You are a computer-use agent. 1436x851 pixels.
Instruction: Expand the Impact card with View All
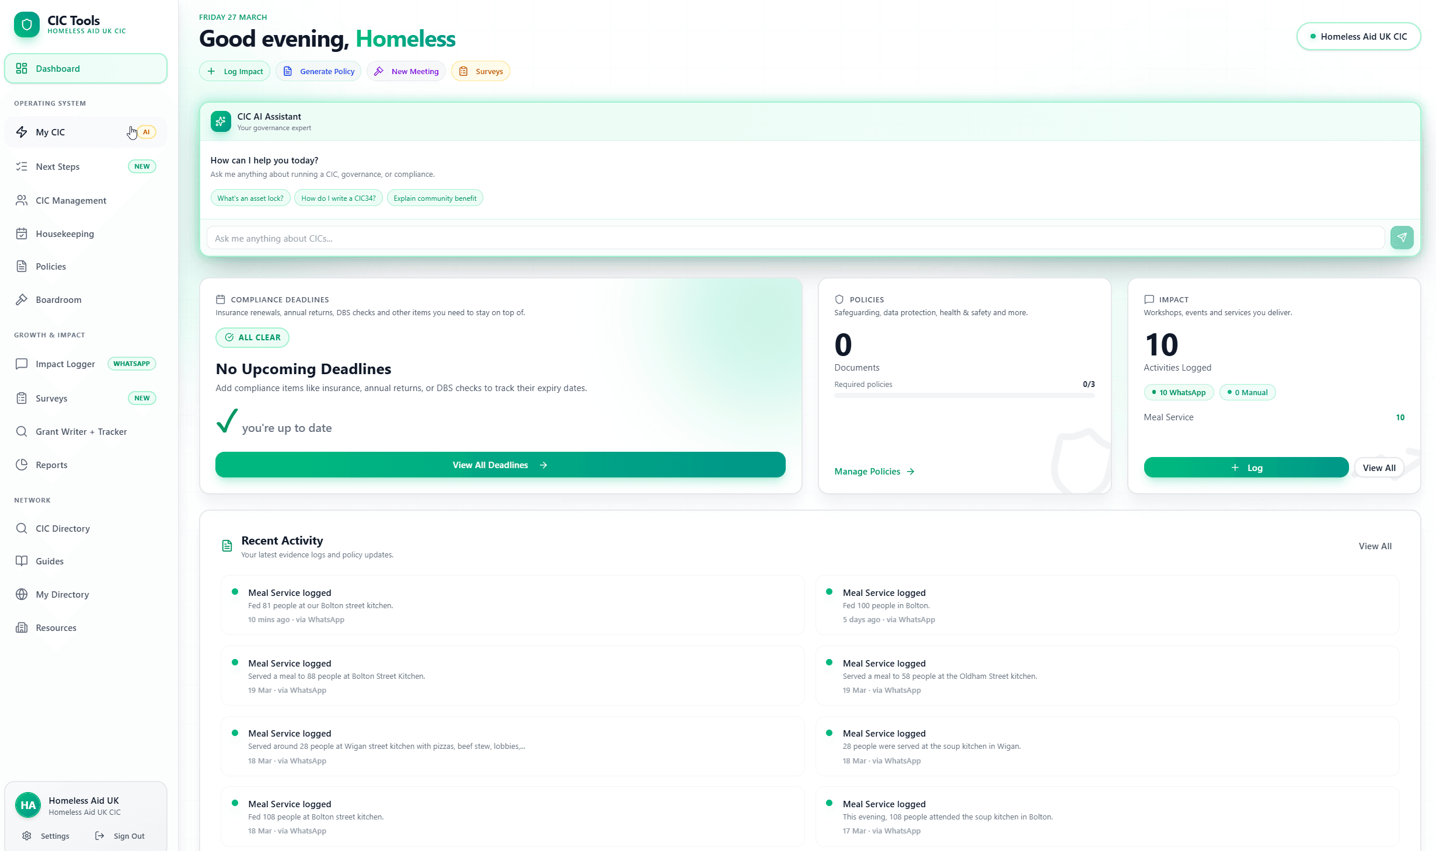coord(1379,468)
